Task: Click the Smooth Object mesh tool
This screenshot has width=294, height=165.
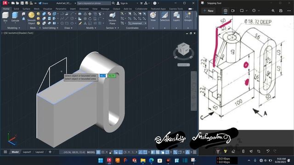Action: coord(31,18)
